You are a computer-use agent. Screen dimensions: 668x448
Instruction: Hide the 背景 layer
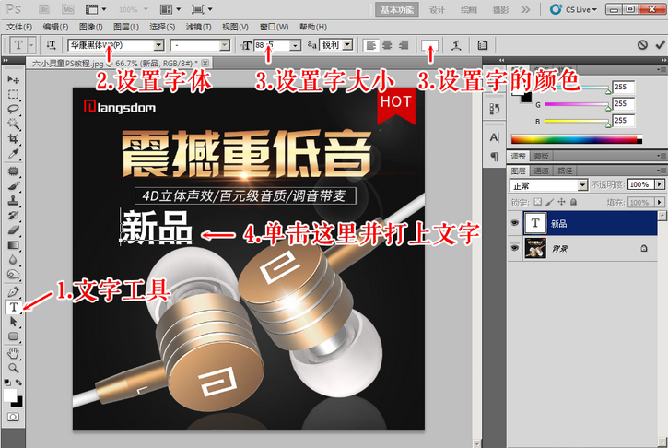click(x=514, y=248)
